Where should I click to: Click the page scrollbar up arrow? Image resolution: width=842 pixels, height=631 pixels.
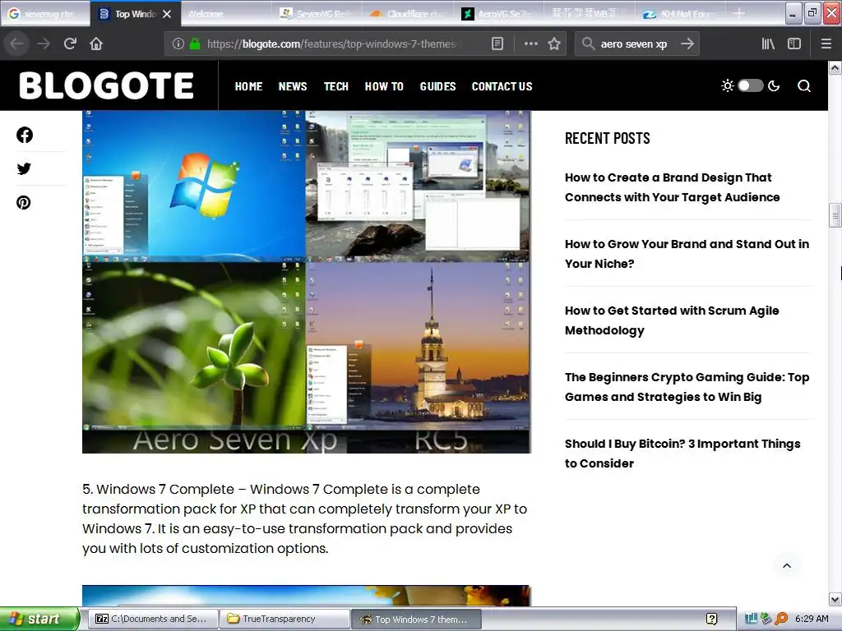[x=835, y=67]
